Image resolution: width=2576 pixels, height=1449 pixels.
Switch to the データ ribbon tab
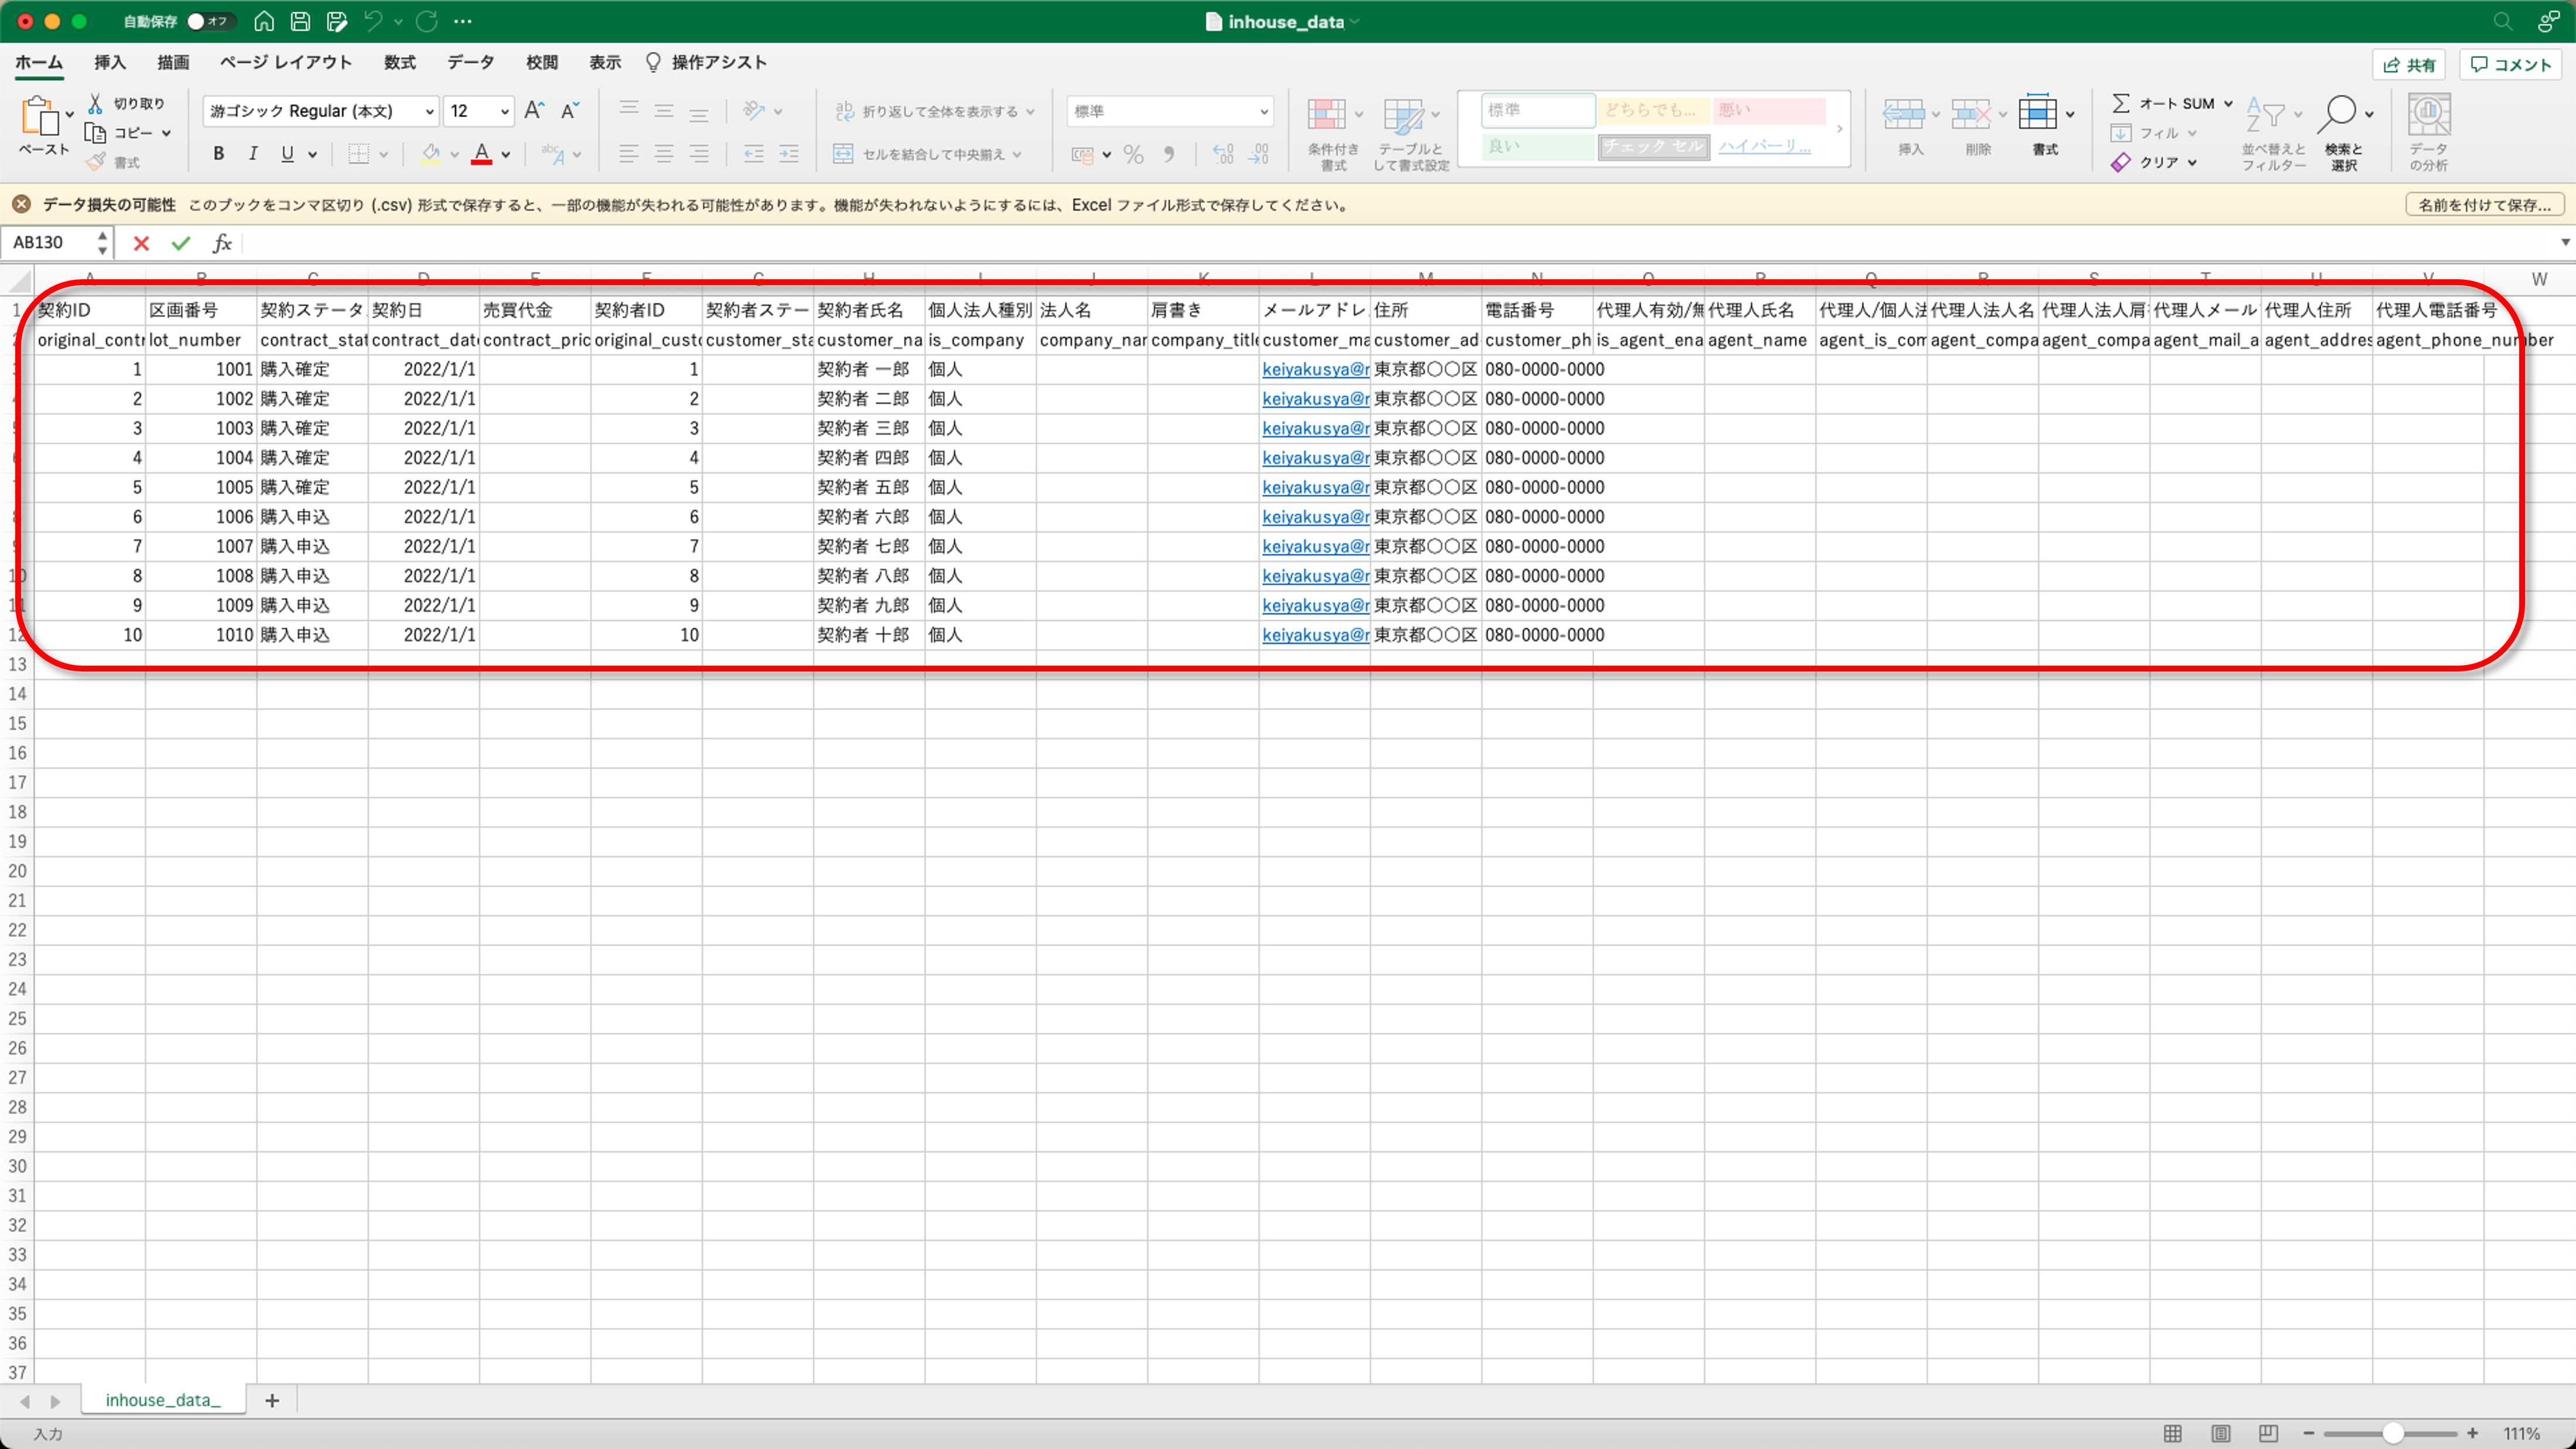click(x=470, y=62)
